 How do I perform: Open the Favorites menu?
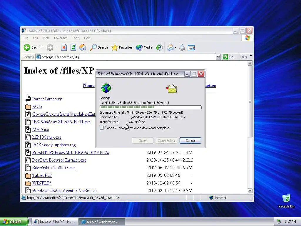pos(61,38)
